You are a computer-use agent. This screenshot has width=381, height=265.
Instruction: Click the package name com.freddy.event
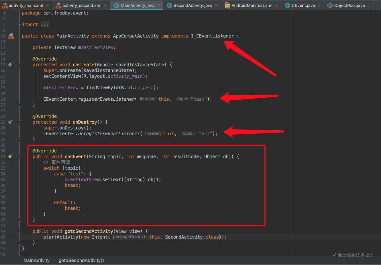(x=65, y=13)
